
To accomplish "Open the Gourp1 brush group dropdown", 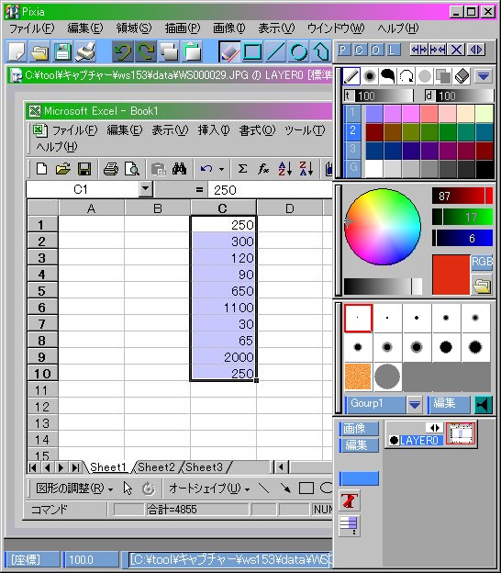I will click(x=415, y=405).
